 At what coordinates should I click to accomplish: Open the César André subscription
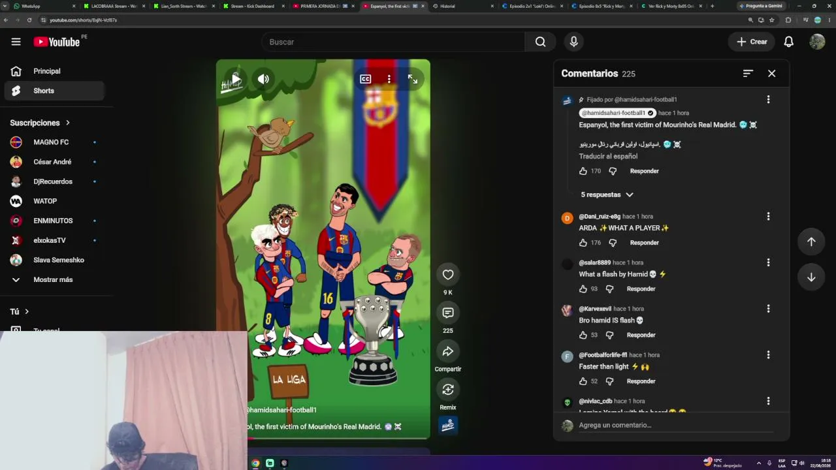(55, 162)
